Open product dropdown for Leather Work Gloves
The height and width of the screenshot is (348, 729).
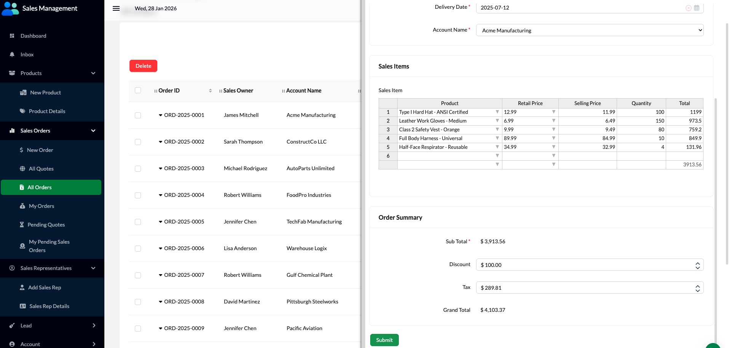tap(497, 121)
